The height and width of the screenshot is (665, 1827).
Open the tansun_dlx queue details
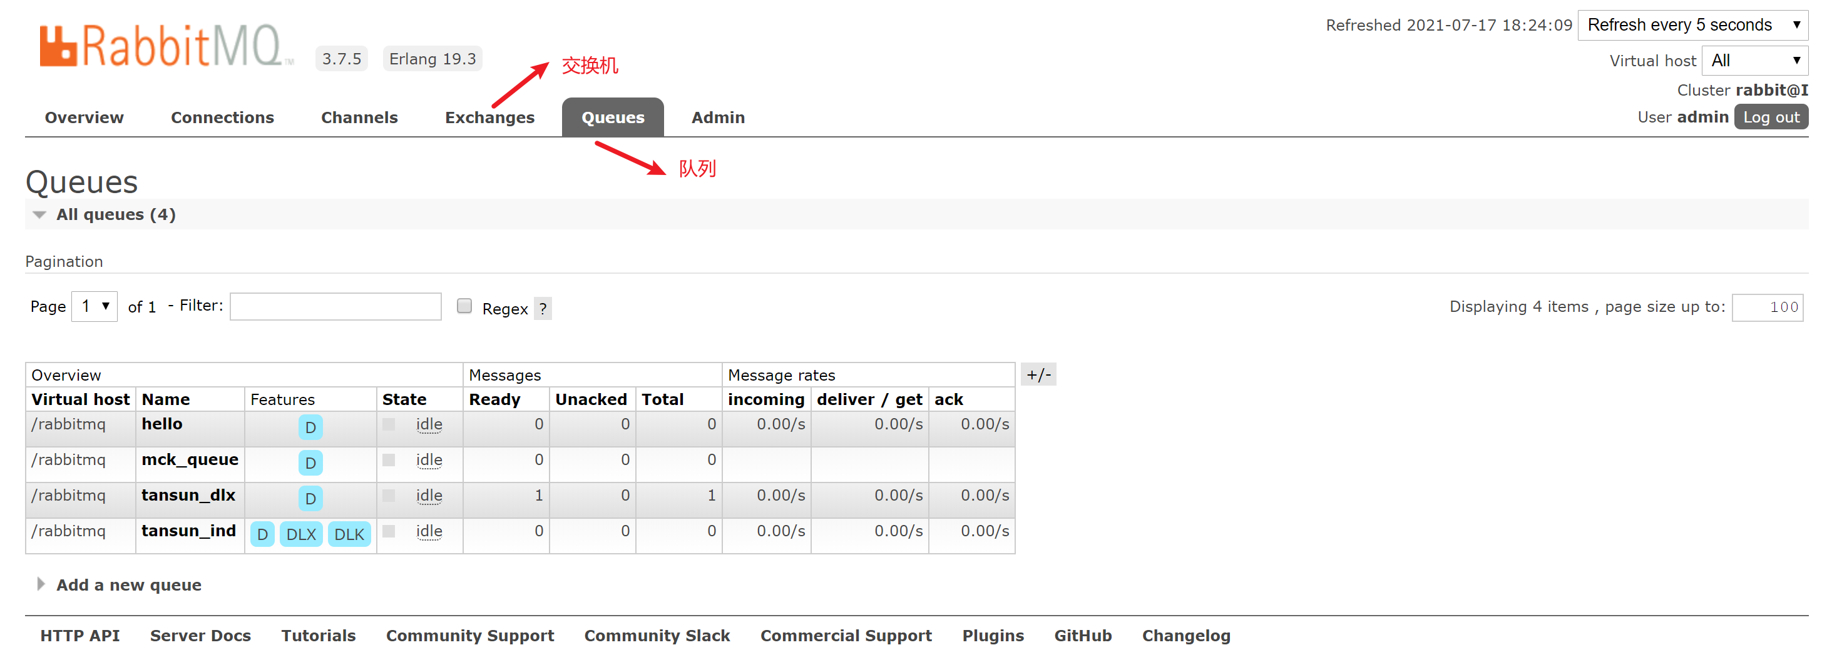(188, 494)
